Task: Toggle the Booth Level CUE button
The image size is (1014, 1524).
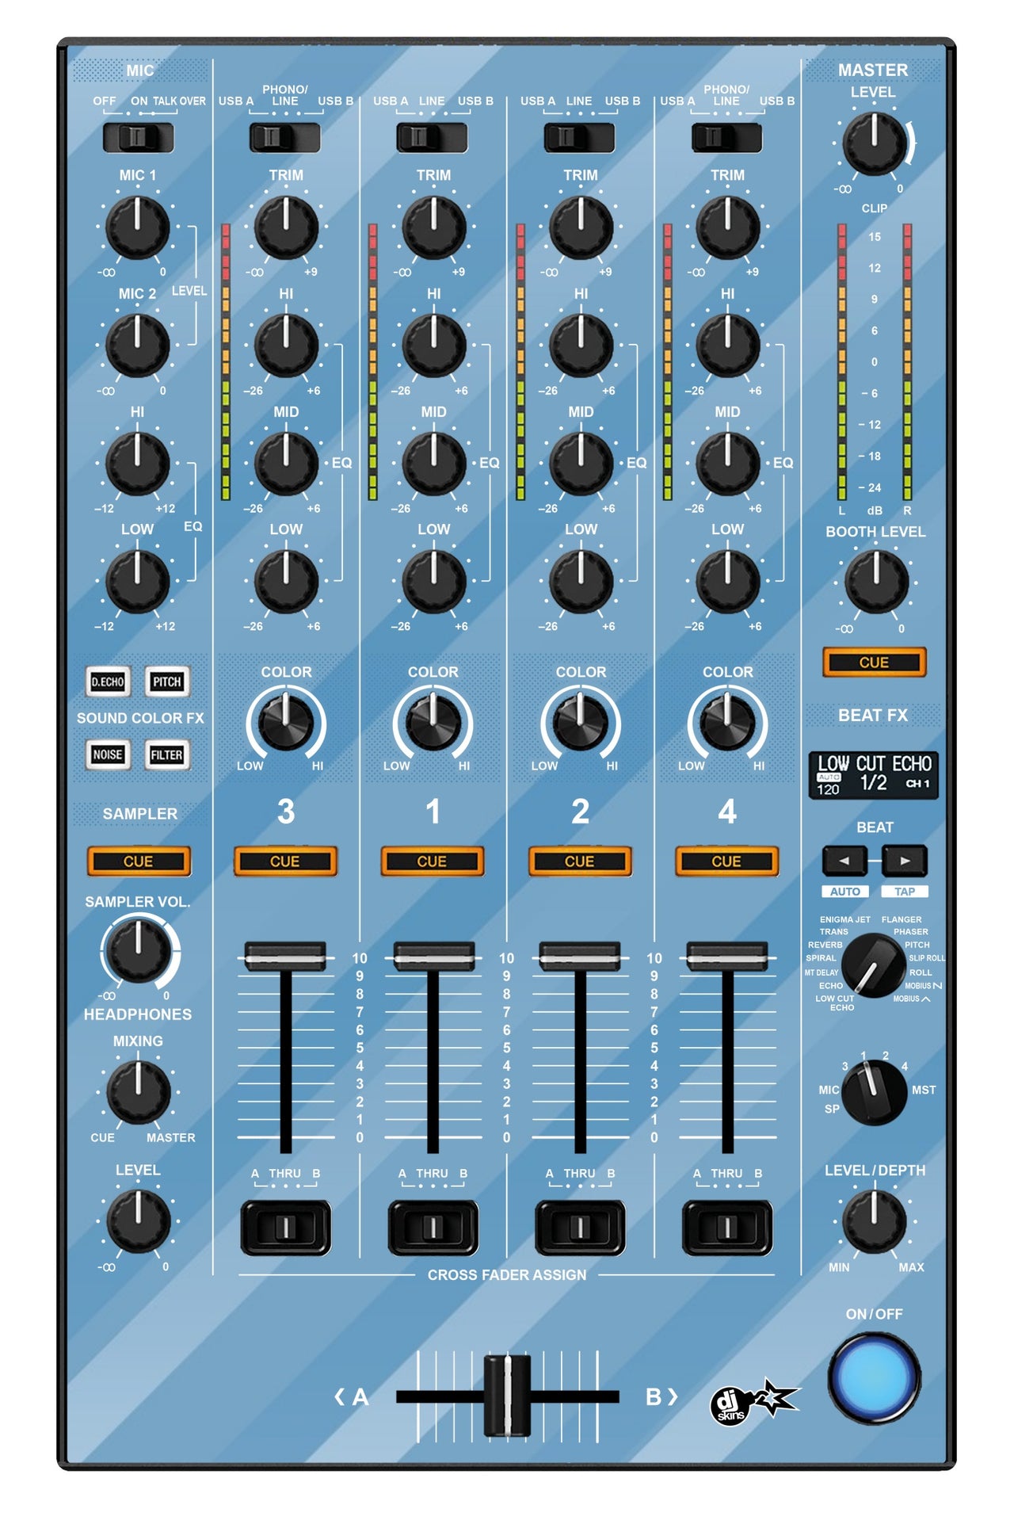Action: pos(875,663)
